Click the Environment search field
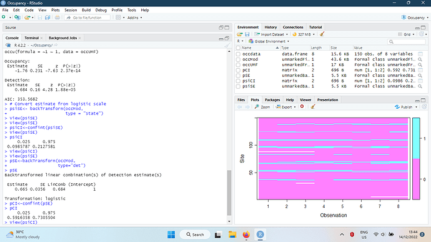The width and height of the screenshot is (431, 242). pos(406,41)
